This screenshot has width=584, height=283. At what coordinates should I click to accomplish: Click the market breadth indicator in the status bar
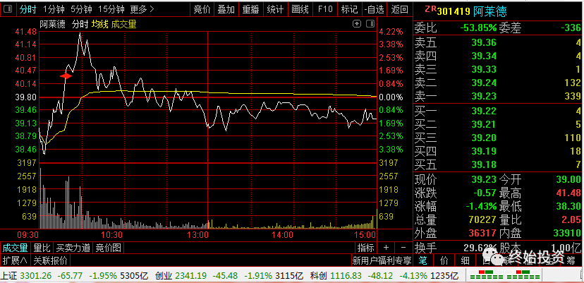tap(503, 275)
